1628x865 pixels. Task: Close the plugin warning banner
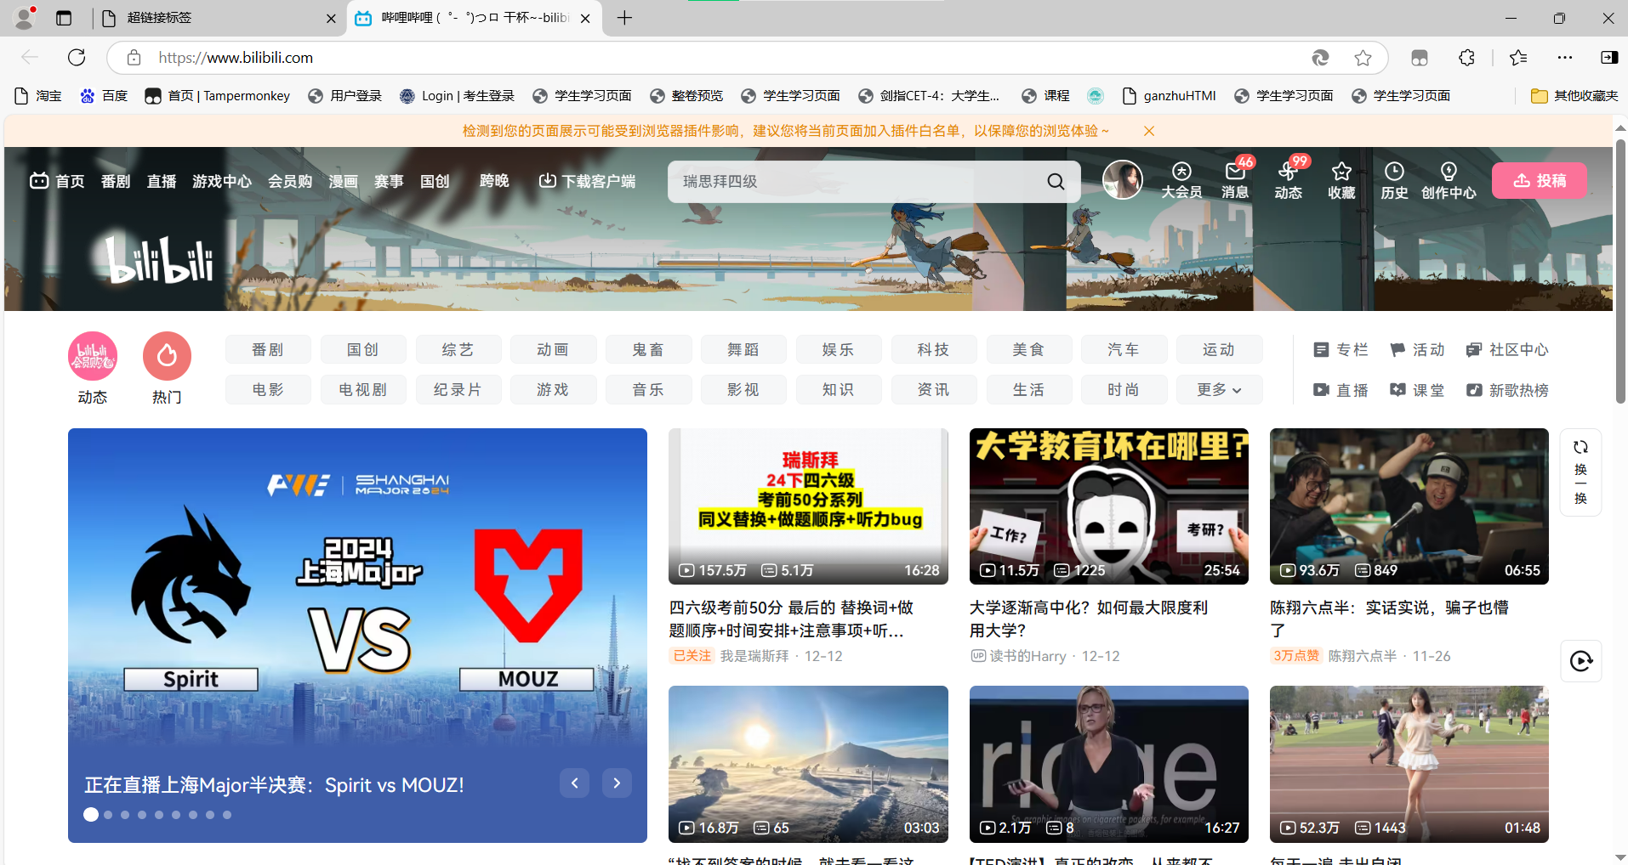[1149, 131]
